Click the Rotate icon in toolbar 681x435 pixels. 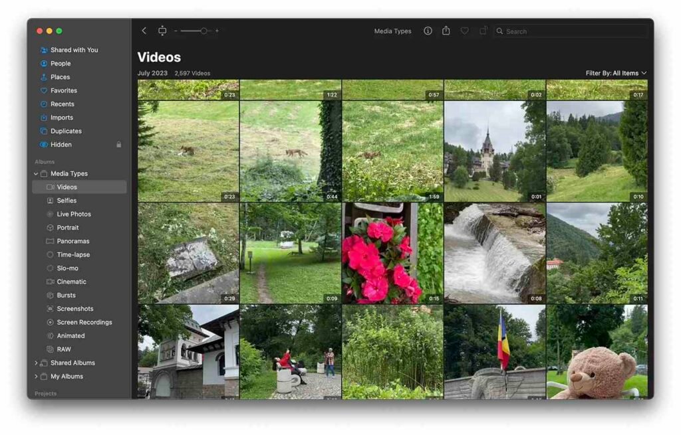483,31
